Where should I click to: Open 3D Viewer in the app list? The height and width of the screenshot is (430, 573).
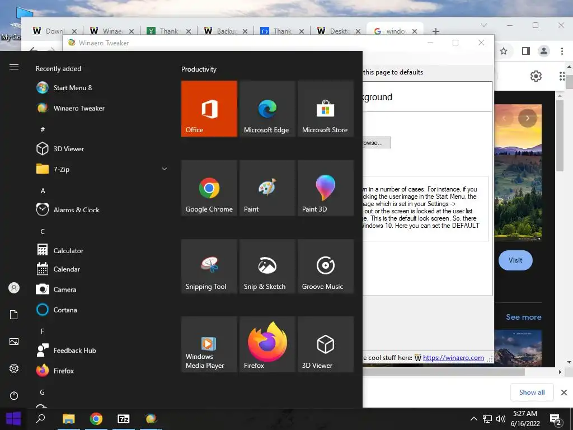(102, 149)
